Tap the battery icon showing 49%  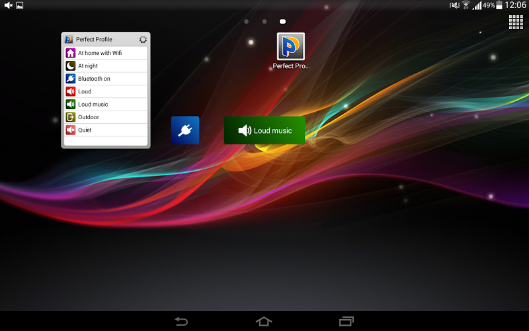[x=499, y=5]
